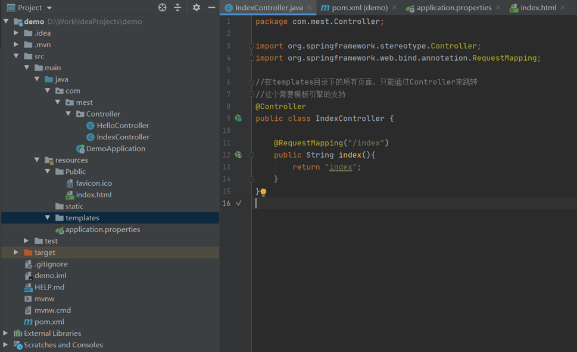
Task: Switch to pom.xml (demo) tab
Action: [x=360, y=7]
